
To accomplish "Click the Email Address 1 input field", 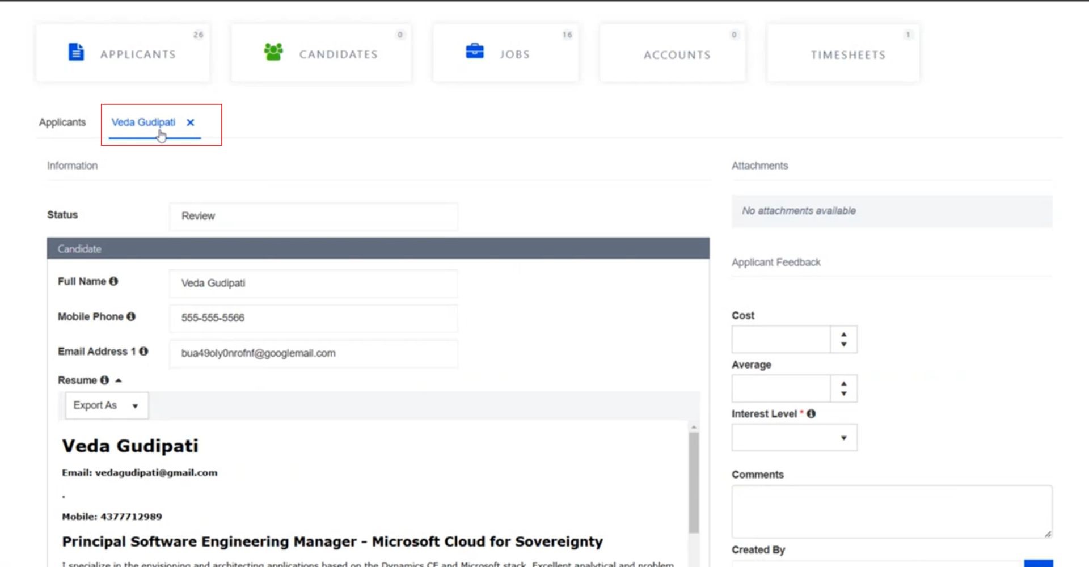I will point(314,353).
